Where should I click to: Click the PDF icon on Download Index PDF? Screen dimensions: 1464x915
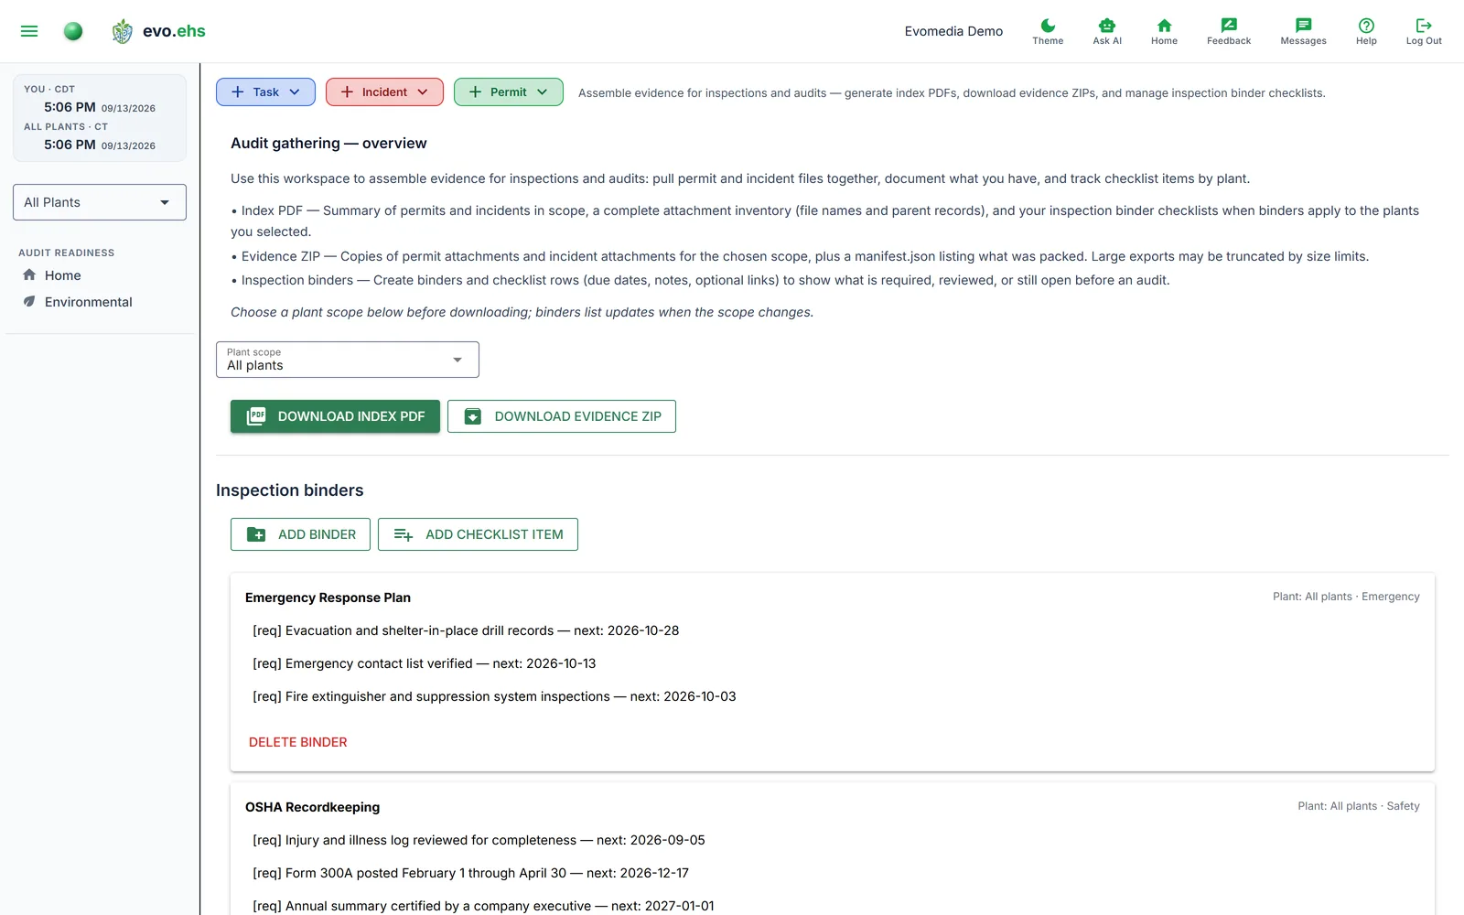point(256,415)
